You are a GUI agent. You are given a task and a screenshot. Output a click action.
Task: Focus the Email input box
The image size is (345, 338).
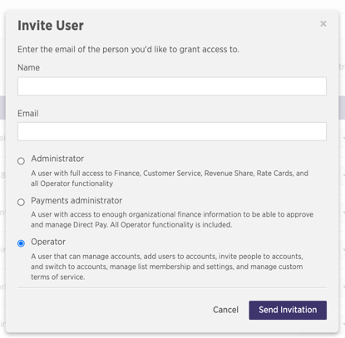click(x=172, y=131)
